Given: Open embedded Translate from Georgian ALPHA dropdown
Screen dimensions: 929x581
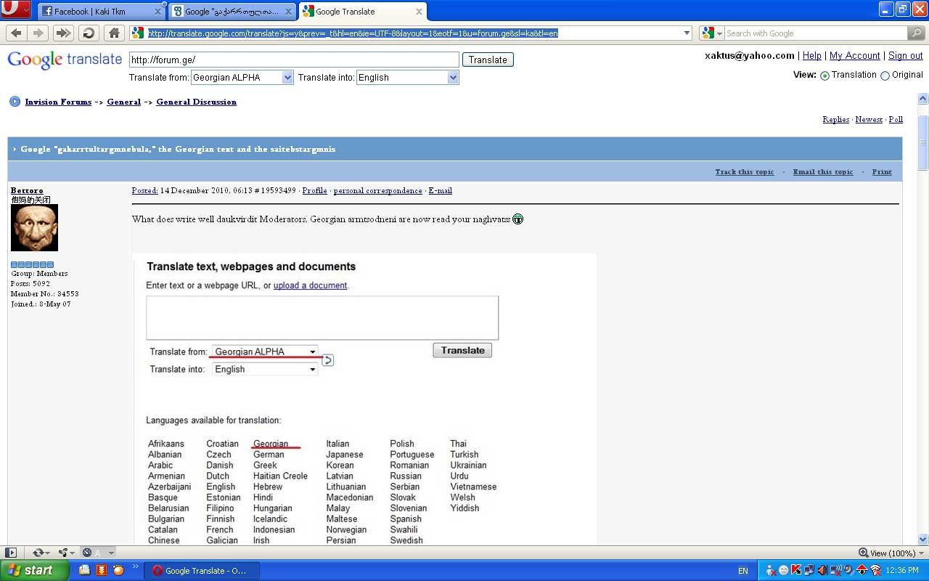Looking at the screenshot, I should tap(265, 352).
